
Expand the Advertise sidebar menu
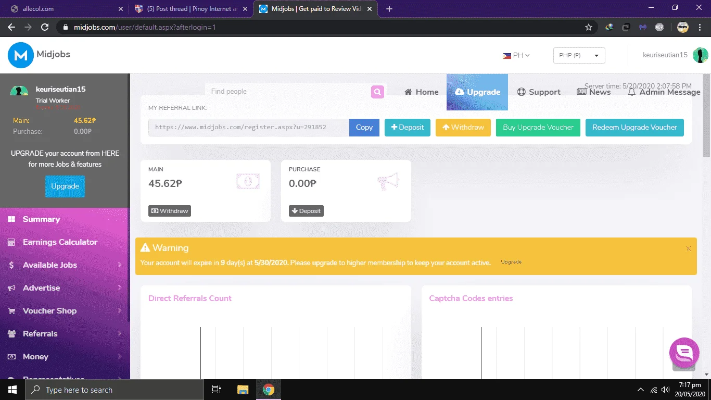64,288
